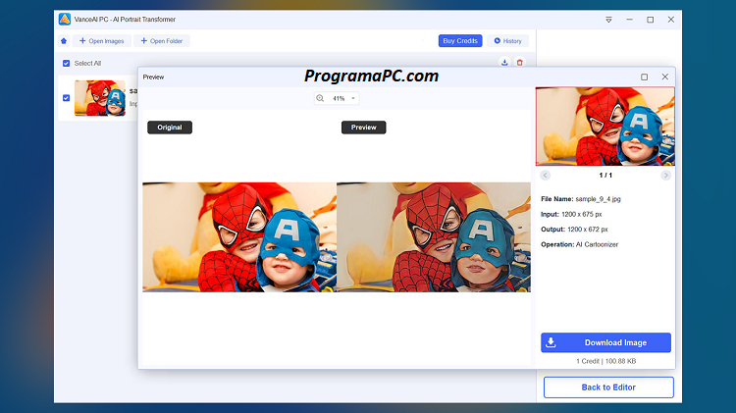
Task: Open History panel
Action: (507, 41)
